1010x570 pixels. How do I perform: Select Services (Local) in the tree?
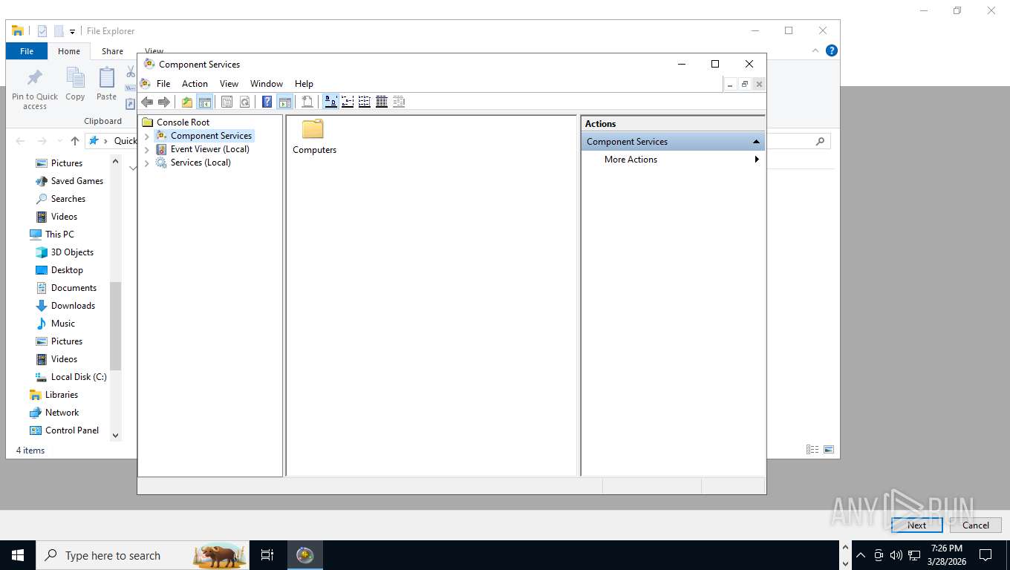click(x=201, y=163)
